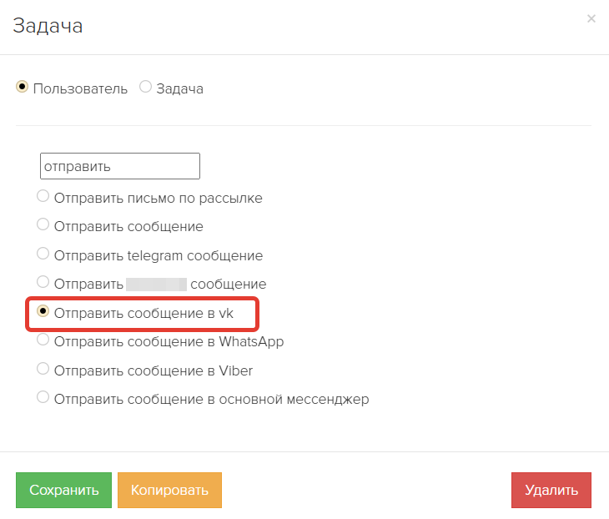Screen dimensions: 609x519
Task: Select 'Отправить telegram сообщение' radio circle
Action: pyautogui.click(x=43, y=254)
